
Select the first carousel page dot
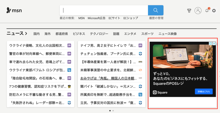(110, 111)
